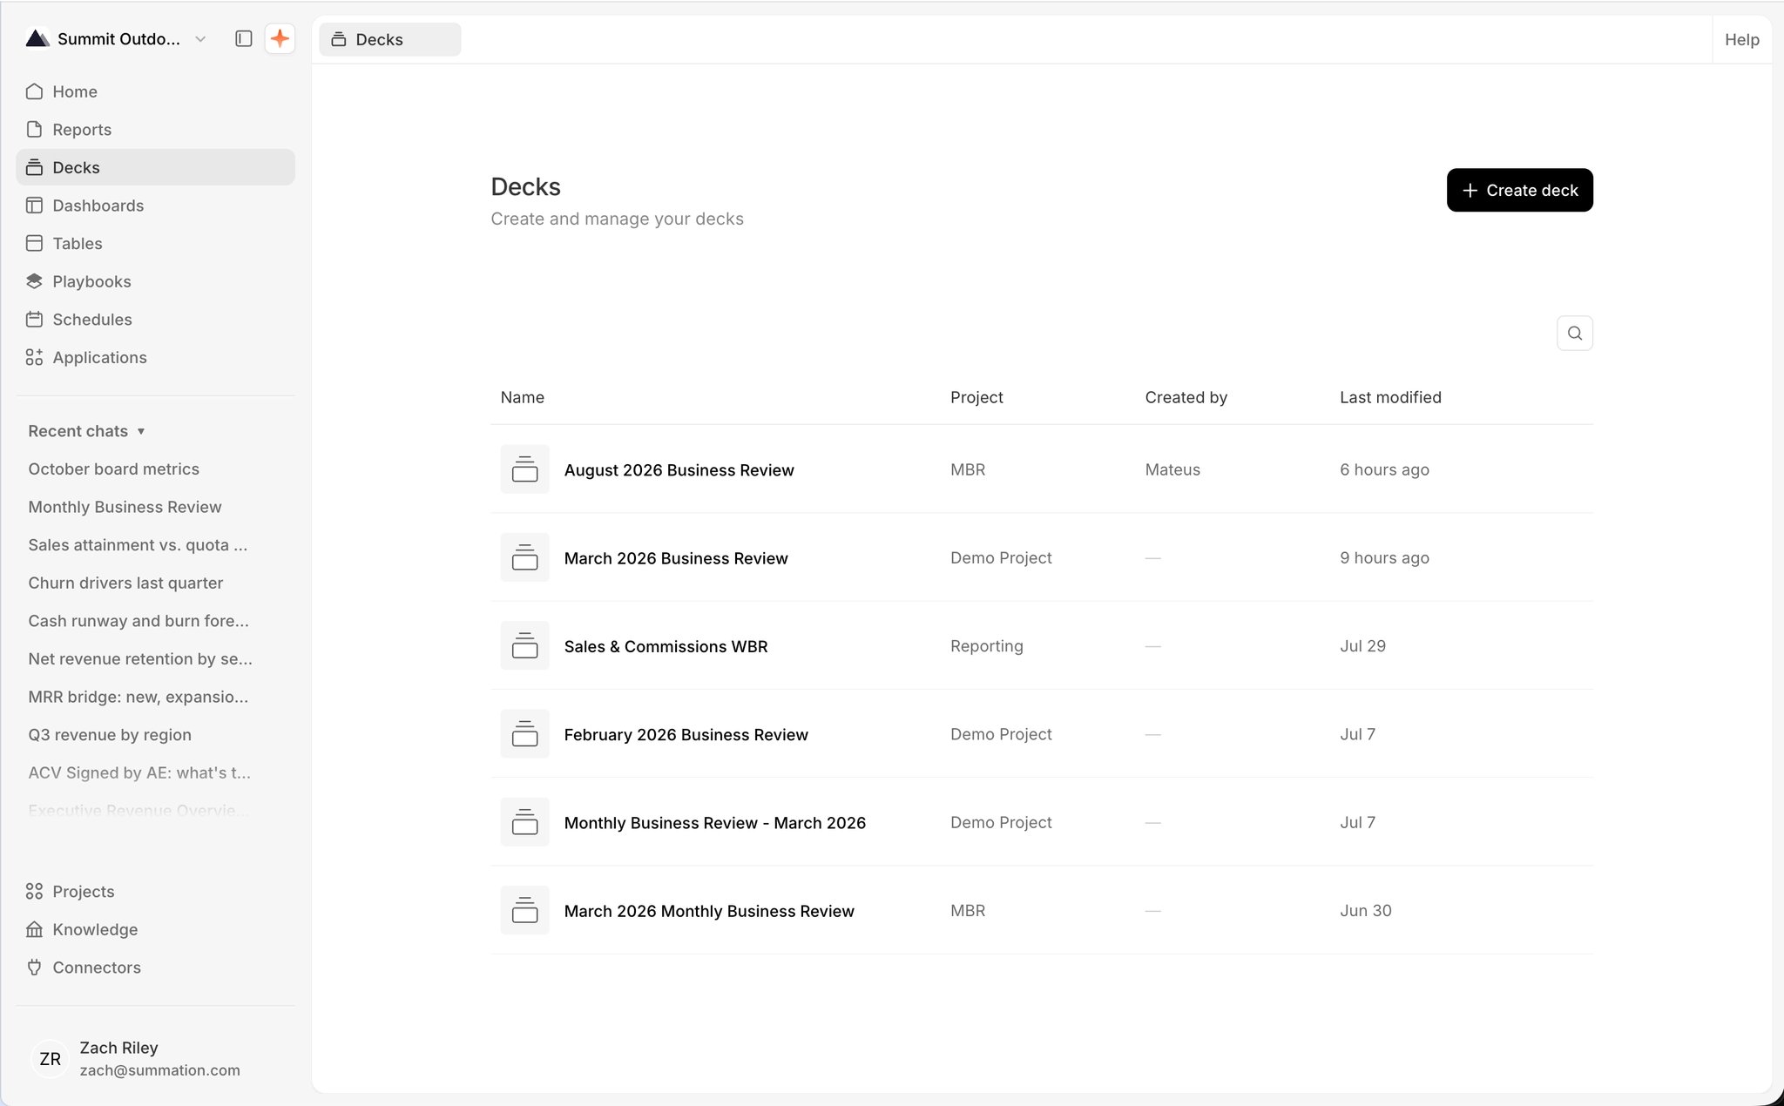Open the February 2026 Business Review deck
The height and width of the screenshot is (1106, 1784).
click(686, 734)
